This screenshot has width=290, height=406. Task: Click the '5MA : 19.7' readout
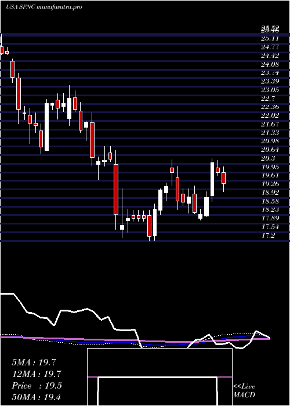(34, 362)
